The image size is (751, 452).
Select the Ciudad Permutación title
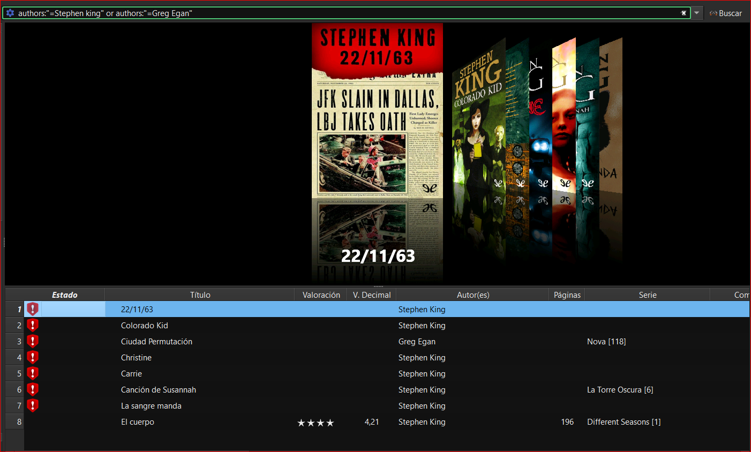pos(156,342)
